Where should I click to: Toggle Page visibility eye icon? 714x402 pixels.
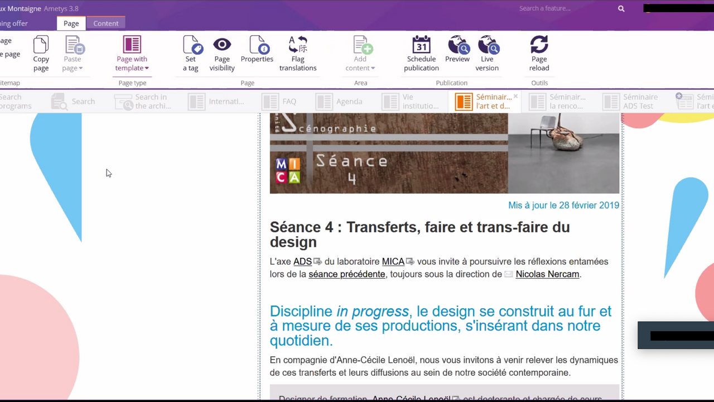pos(222,45)
